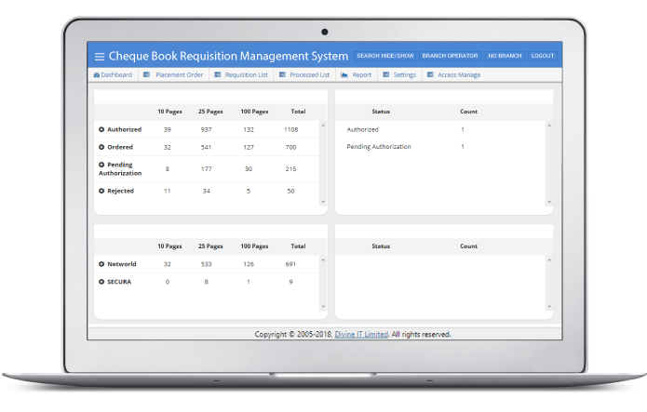647x412 pixels.
Task: Click the Requisition List tab icon
Action: (x=217, y=74)
